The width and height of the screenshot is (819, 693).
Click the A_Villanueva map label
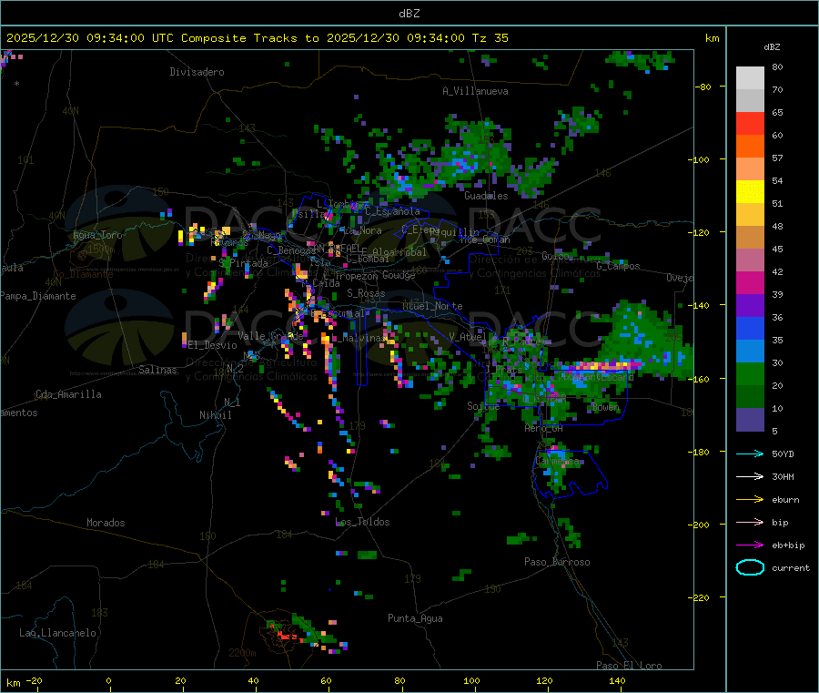(x=475, y=91)
